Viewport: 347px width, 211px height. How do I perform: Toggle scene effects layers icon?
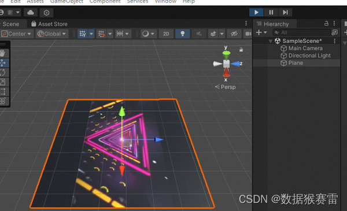click(213, 34)
